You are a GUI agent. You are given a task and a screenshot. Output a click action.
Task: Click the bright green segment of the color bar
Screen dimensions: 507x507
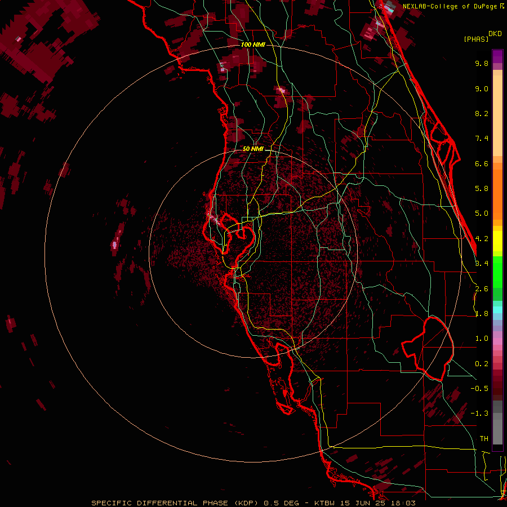coord(497,272)
